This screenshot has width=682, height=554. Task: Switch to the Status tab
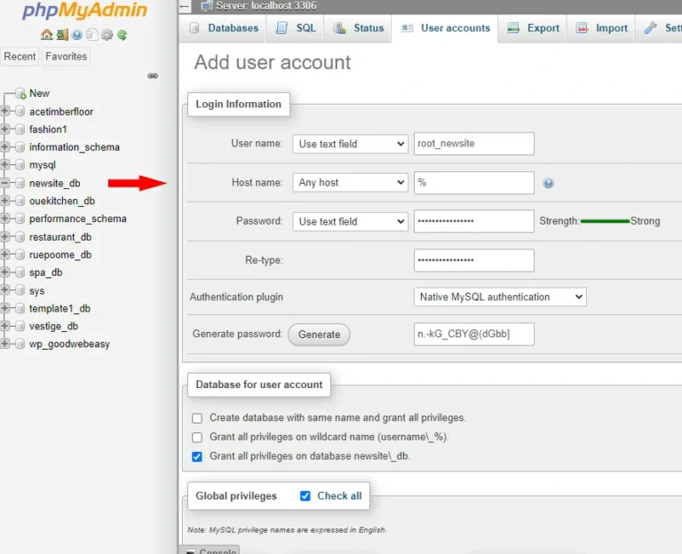click(x=358, y=28)
